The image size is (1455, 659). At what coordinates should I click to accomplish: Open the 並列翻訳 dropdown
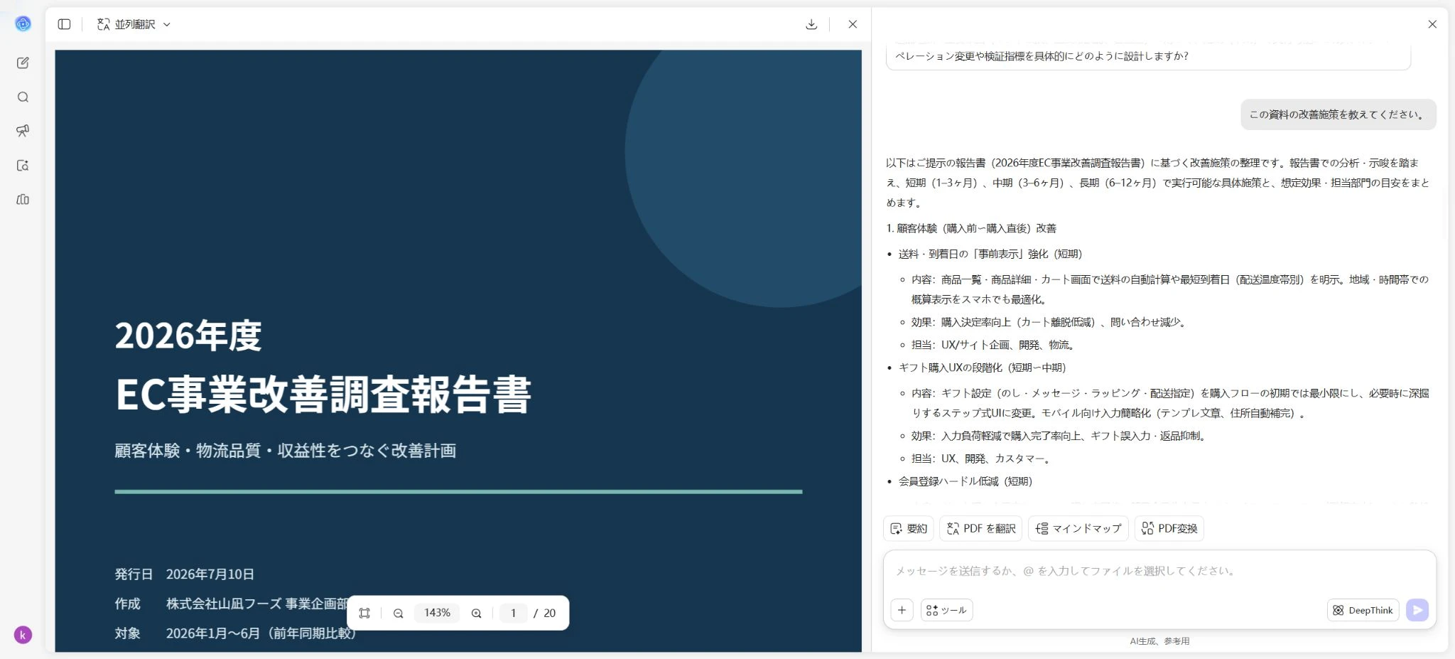(134, 24)
